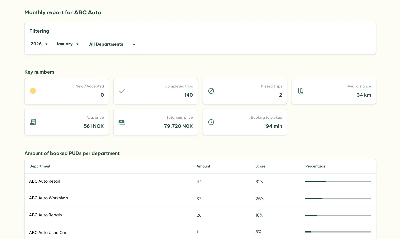400x239 pixels.
Task: Click the Completed trips checkmark icon
Action: [122, 91]
